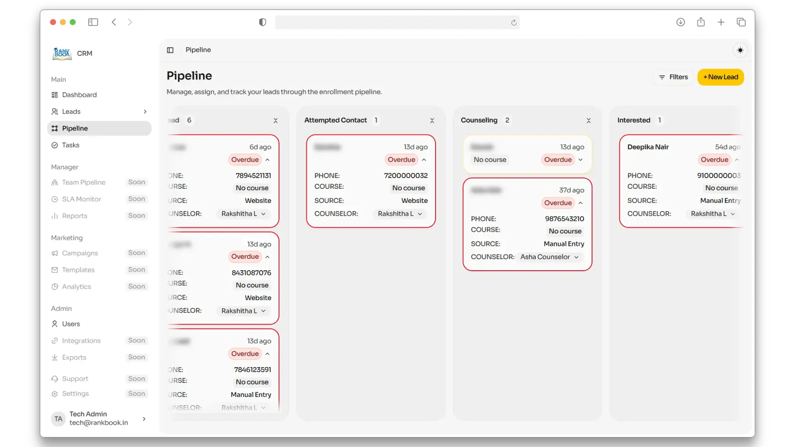Viewport: 795px width, 447px height.
Task: Click the Reports bar chart icon
Action: (55, 216)
